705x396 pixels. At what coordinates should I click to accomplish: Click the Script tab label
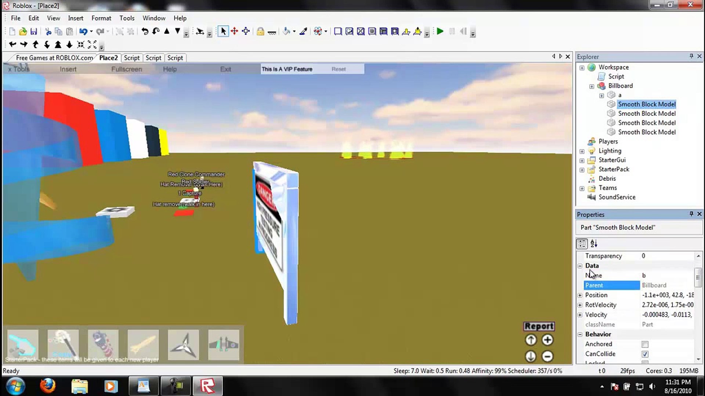coord(131,58)
